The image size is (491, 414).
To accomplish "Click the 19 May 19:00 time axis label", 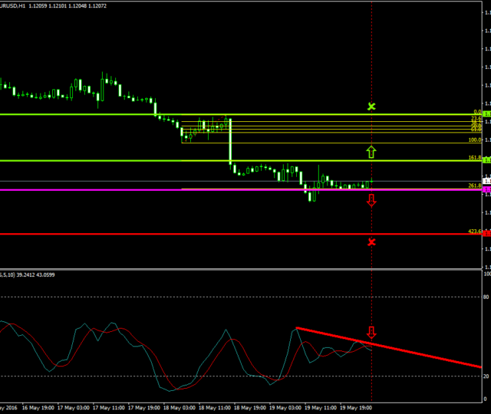I will point(357,408).
